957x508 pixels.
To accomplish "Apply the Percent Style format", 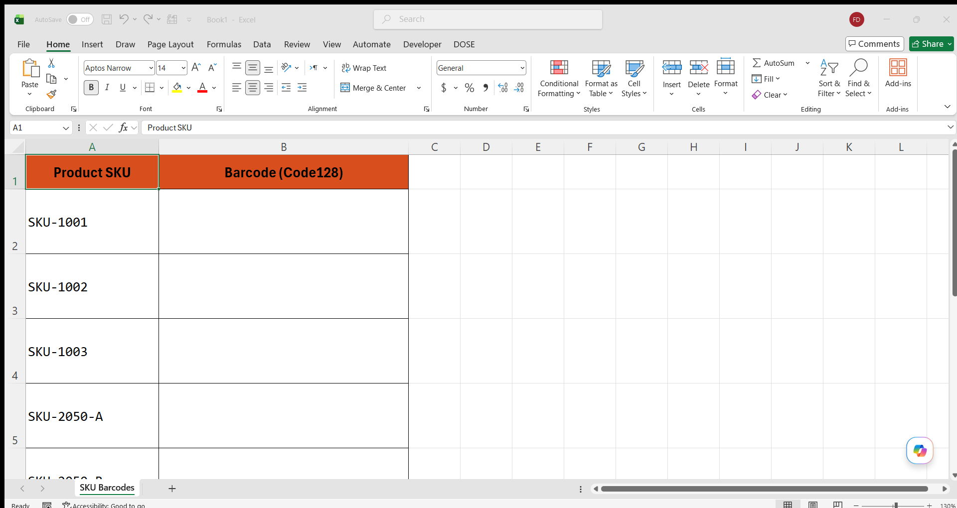I will coord(469,88).
